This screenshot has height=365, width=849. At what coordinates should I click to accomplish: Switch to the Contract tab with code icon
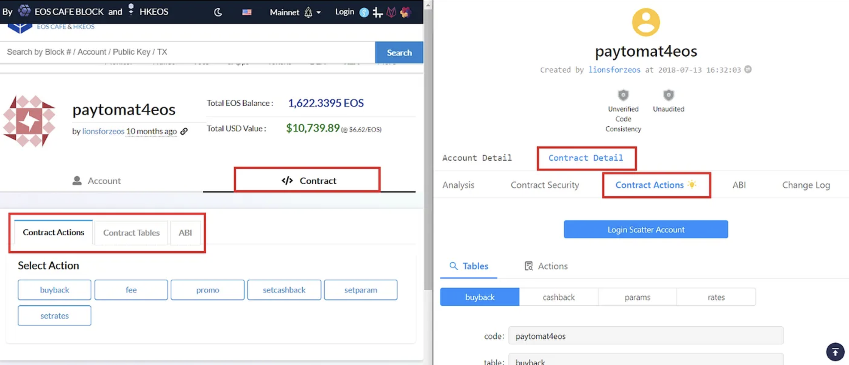[x=308, y=181]
